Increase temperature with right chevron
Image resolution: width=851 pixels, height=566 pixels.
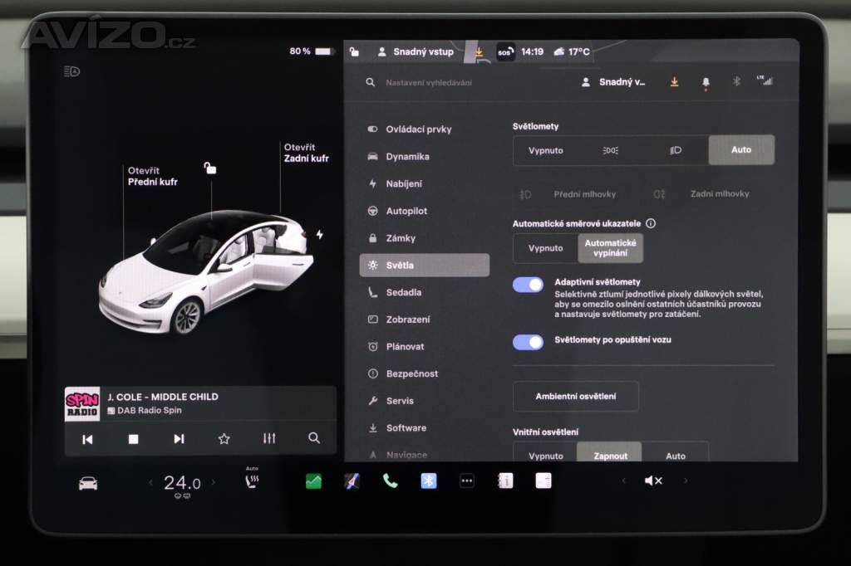[x=214, y=482]
